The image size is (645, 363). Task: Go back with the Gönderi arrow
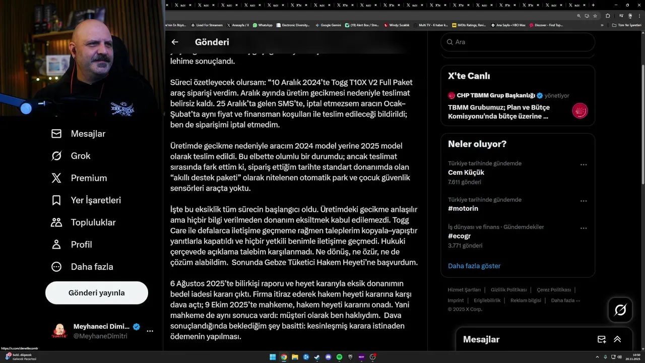click(x=175, y=42)
